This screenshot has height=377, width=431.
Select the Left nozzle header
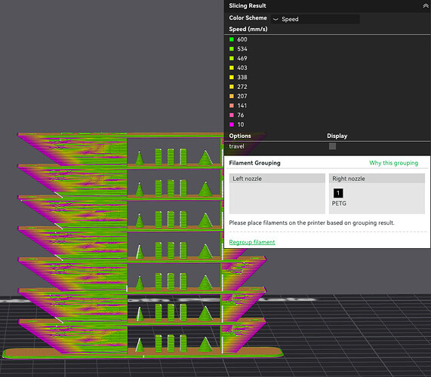click(277, 179)
